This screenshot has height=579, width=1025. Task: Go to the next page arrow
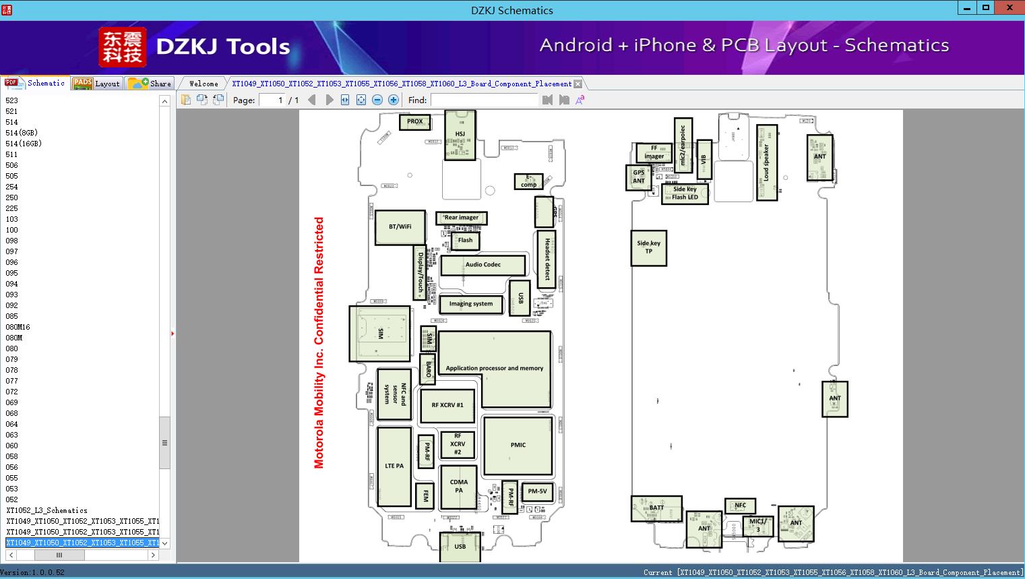coord(330,100)
